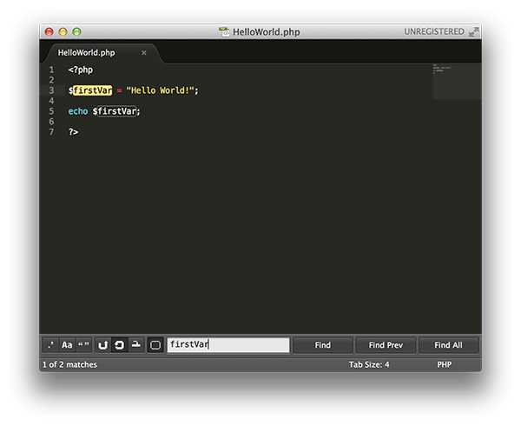The width and height of the screenshot is (521, 426).
Task: Click the red close window button
Action: click(x=49, y=32)
